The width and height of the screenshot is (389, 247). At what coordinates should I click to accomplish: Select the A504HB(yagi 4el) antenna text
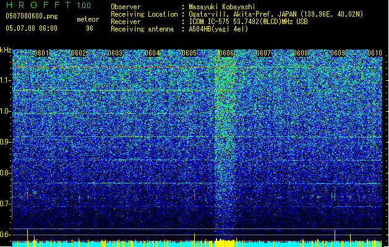pos(218,29)
